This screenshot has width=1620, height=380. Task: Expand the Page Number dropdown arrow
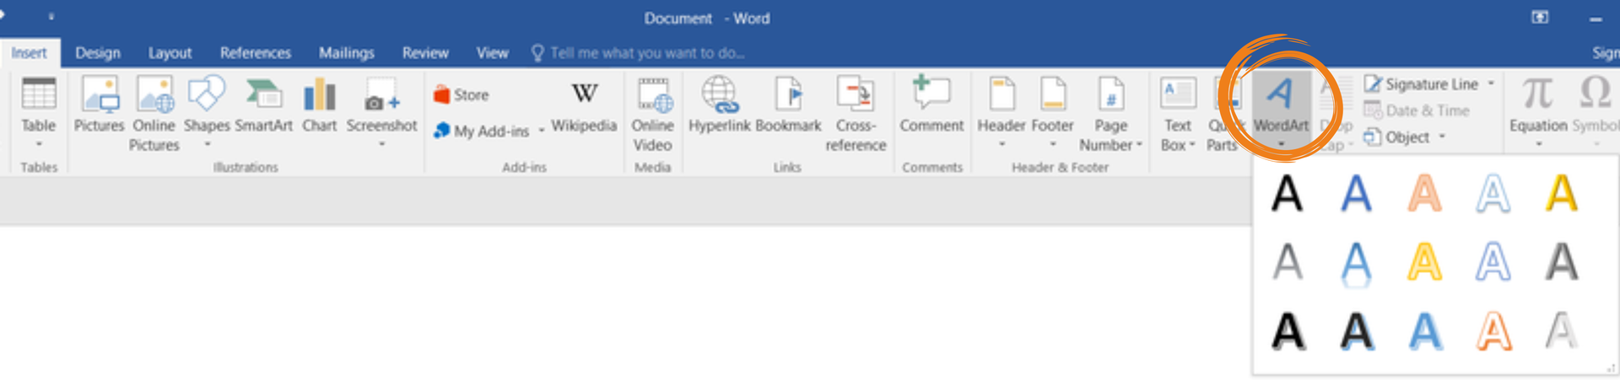[1139, 145]
